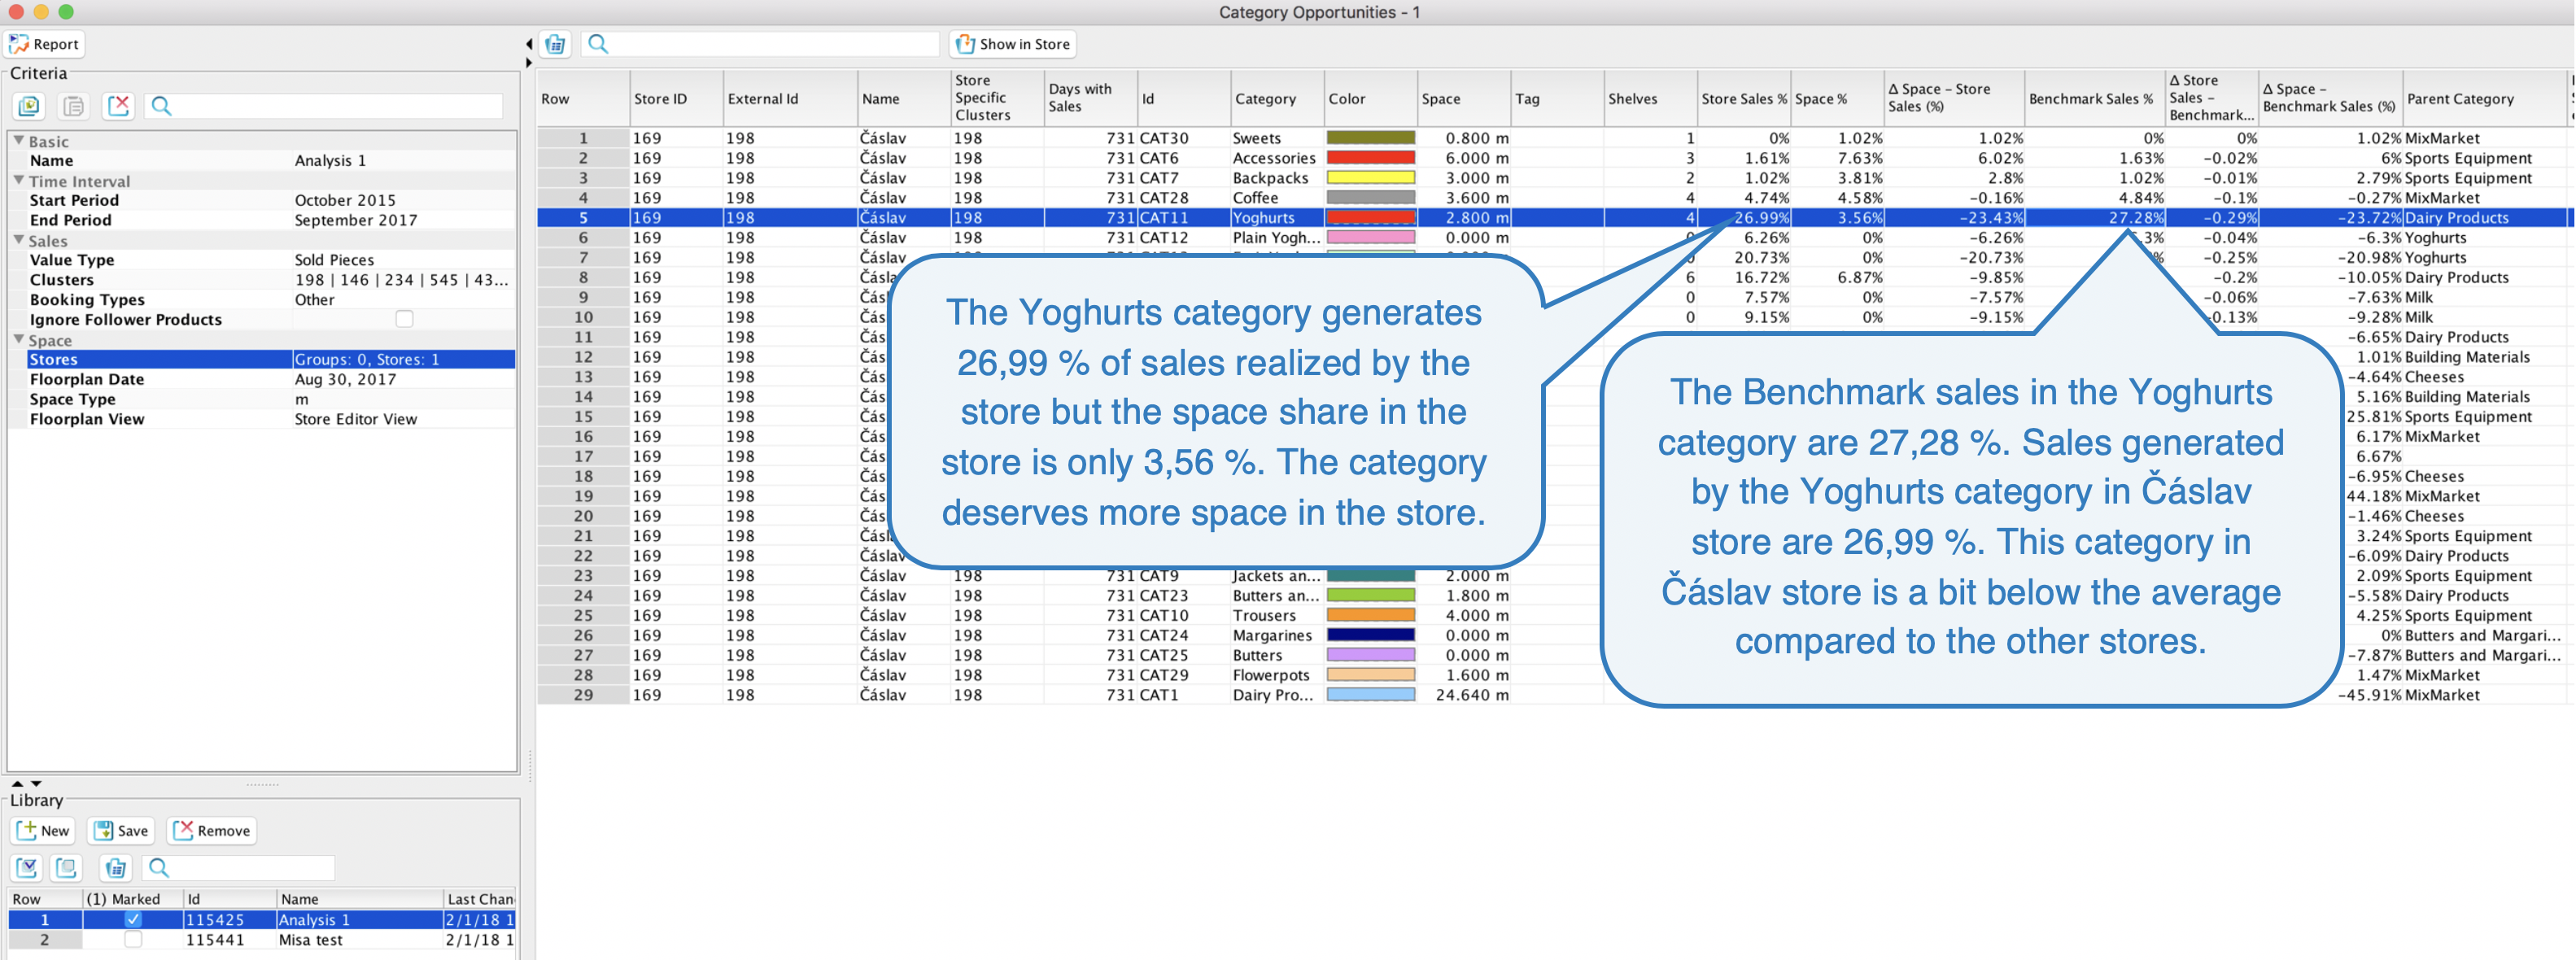Click the Save button in Library
Screen dimensions: 2576x960
120,830
